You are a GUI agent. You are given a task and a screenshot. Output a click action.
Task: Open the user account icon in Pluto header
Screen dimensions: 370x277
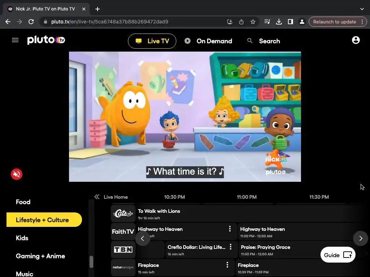tap(356, 40)
